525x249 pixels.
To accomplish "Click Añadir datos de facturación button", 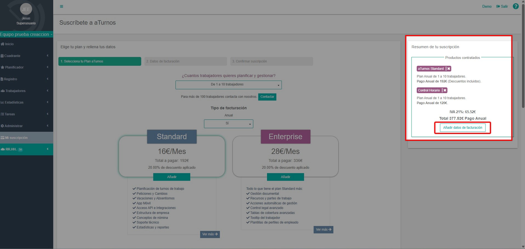I will (x=462, y=128).
